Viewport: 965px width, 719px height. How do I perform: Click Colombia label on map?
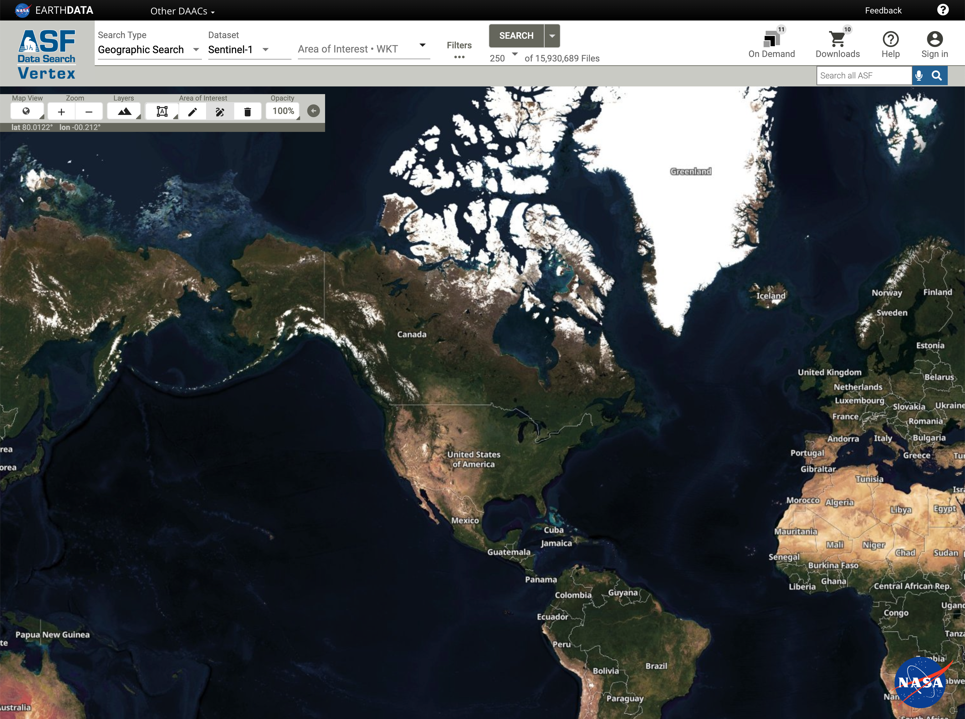(573, 595)
